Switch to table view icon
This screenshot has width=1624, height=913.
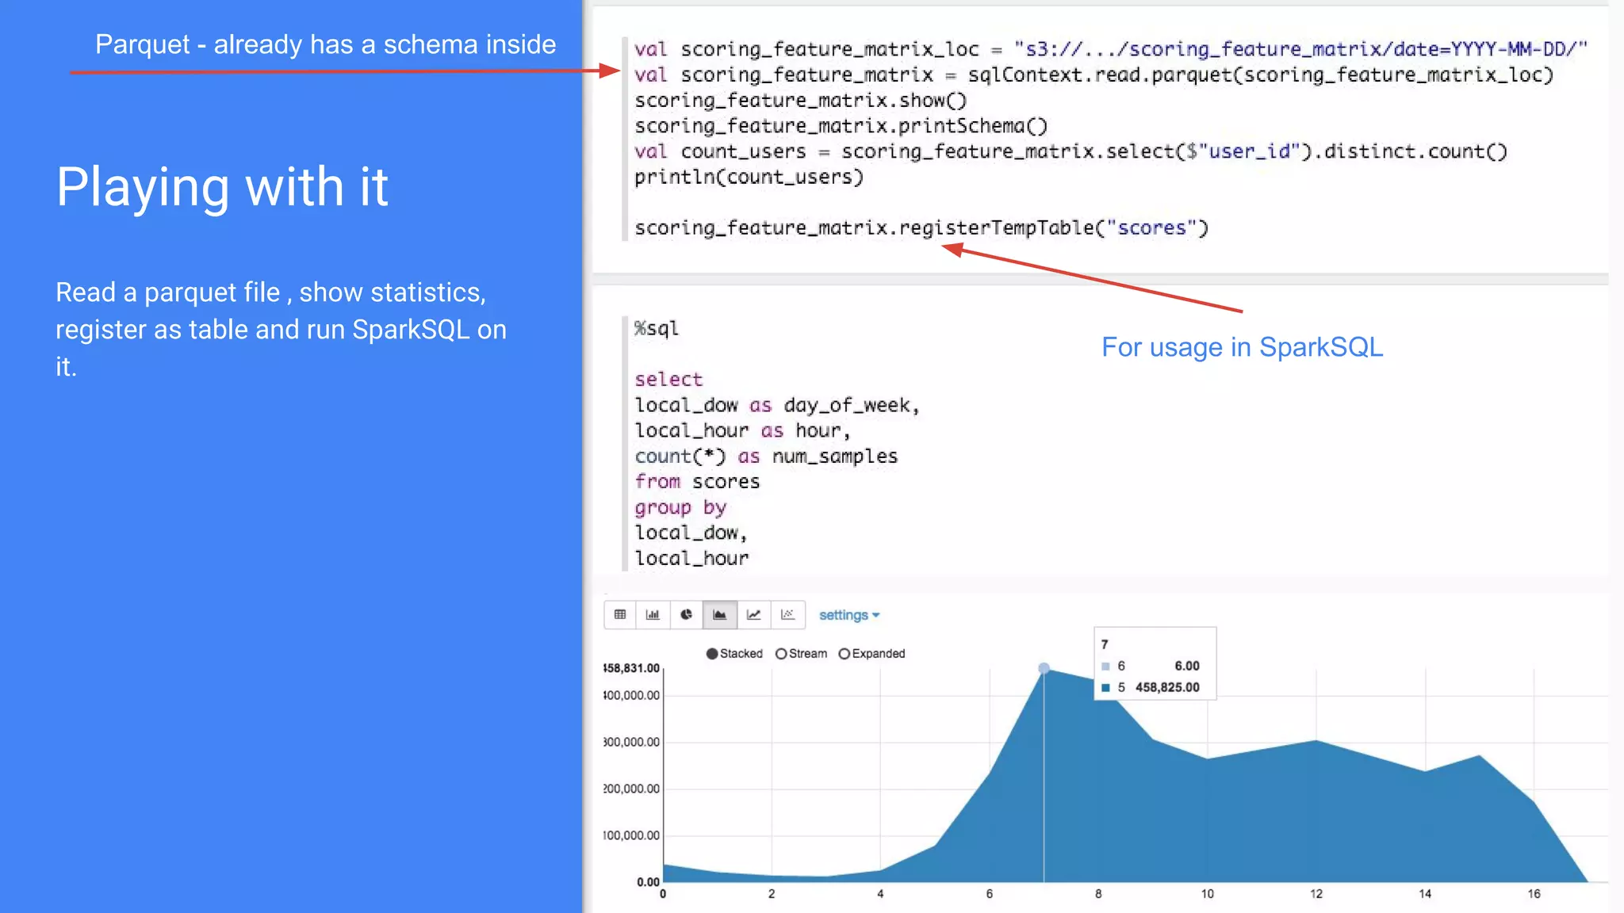[620, 615]
